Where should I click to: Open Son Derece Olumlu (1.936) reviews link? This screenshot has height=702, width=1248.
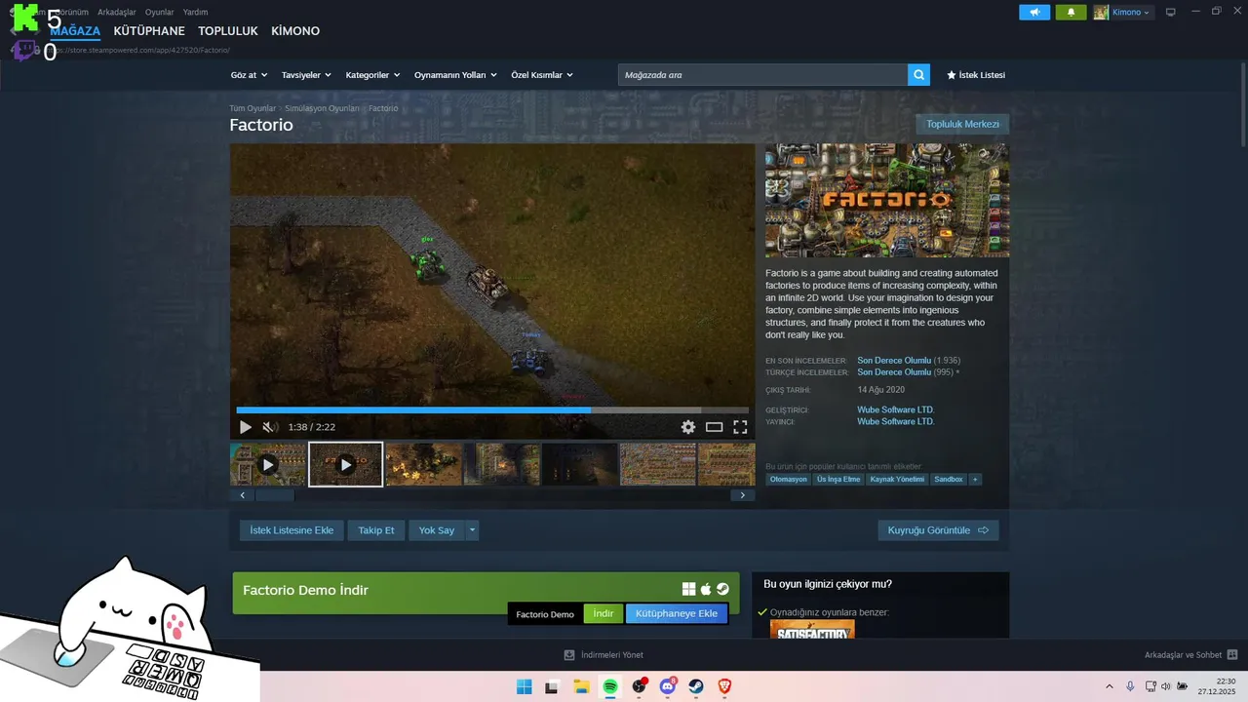[894, 361]
